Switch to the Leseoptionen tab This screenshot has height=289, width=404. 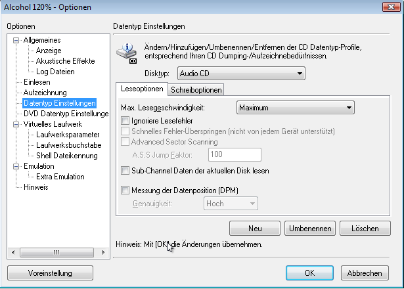pyautogui.click(x=142, y=89)
